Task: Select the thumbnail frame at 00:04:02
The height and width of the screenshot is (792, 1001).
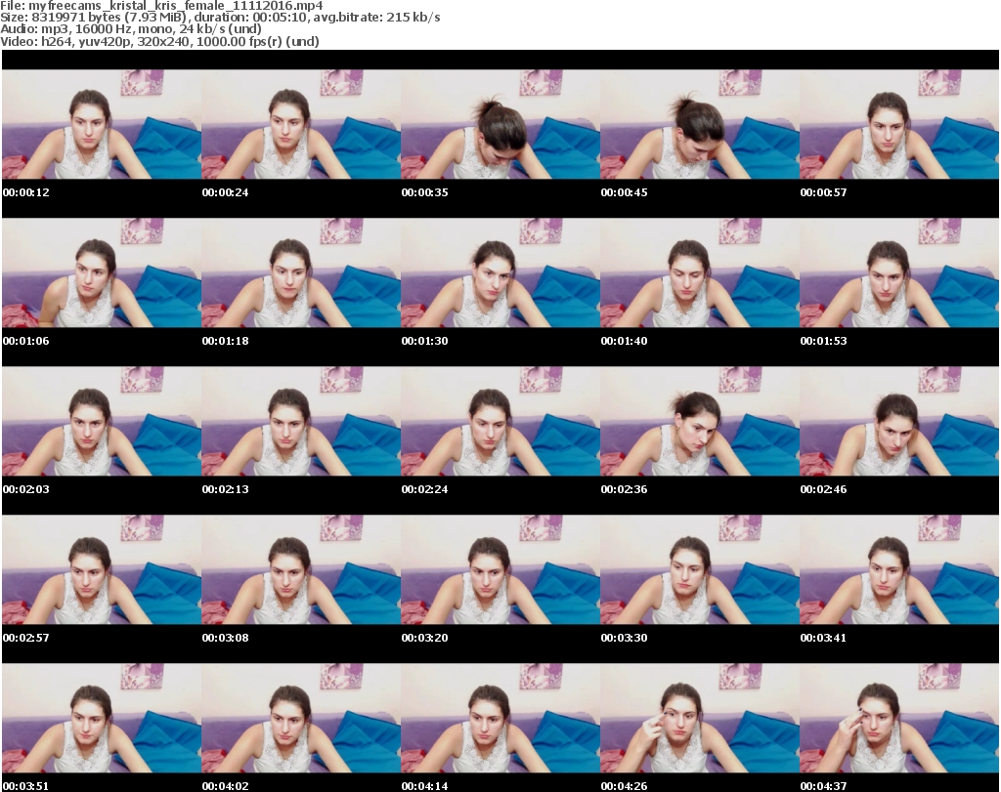Action: click(301, 719)
